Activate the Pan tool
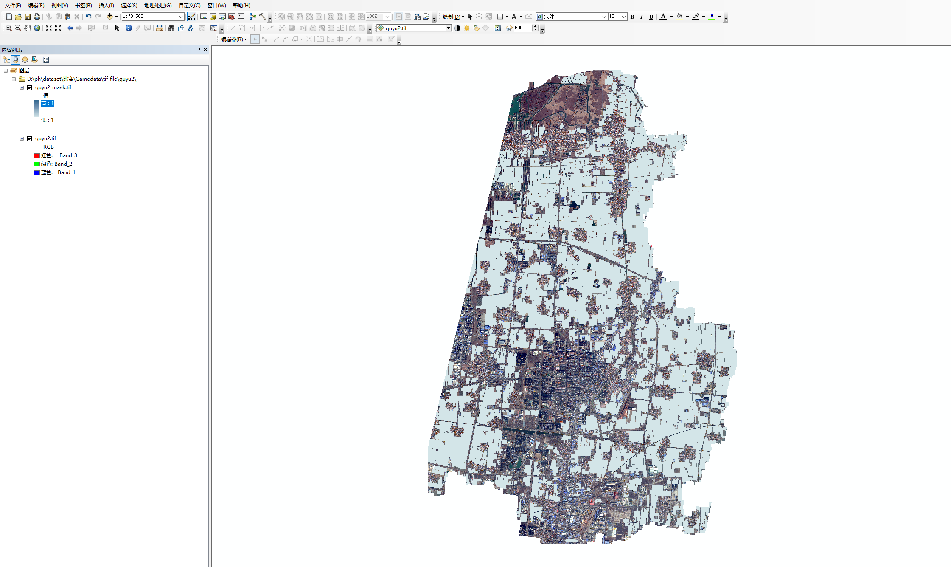This screenshot has width=951, height=567. coord(27,28)
